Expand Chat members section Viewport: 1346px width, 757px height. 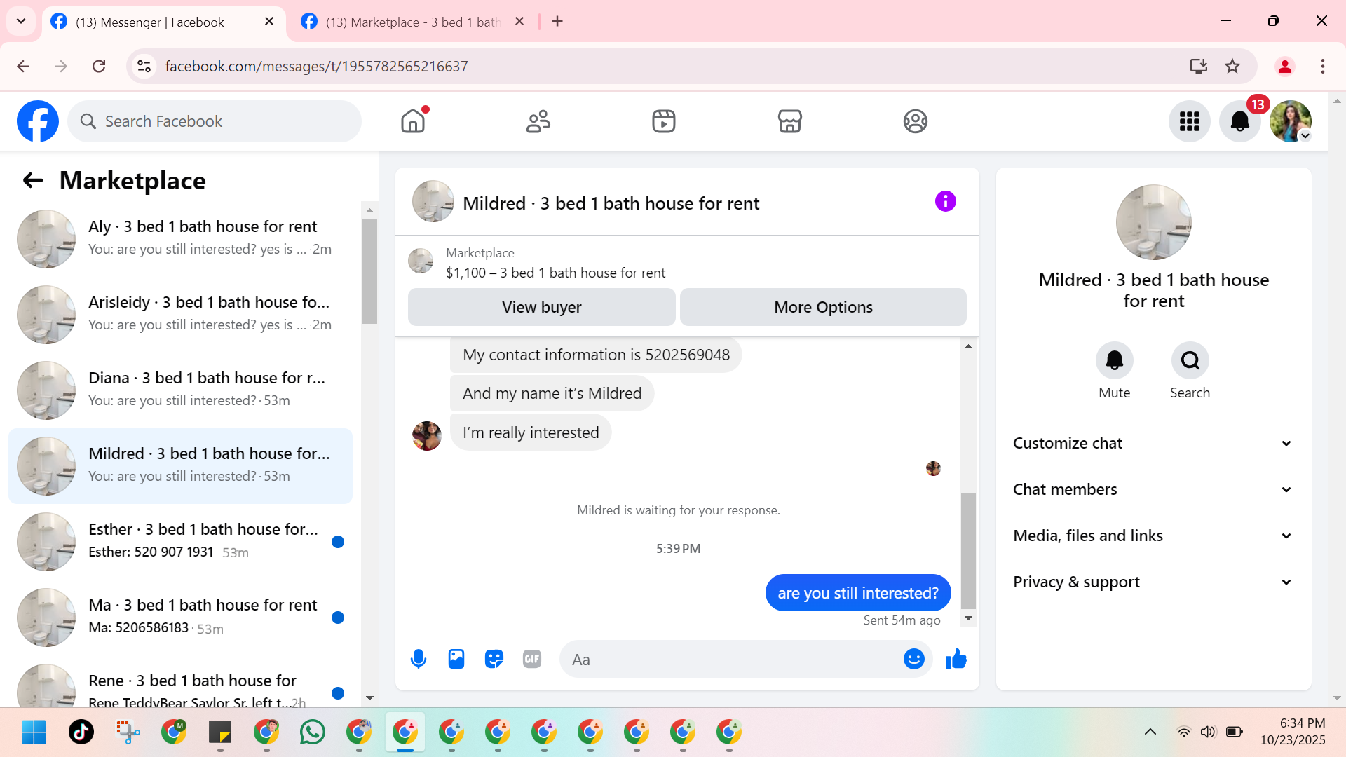tap(1153, 489)
